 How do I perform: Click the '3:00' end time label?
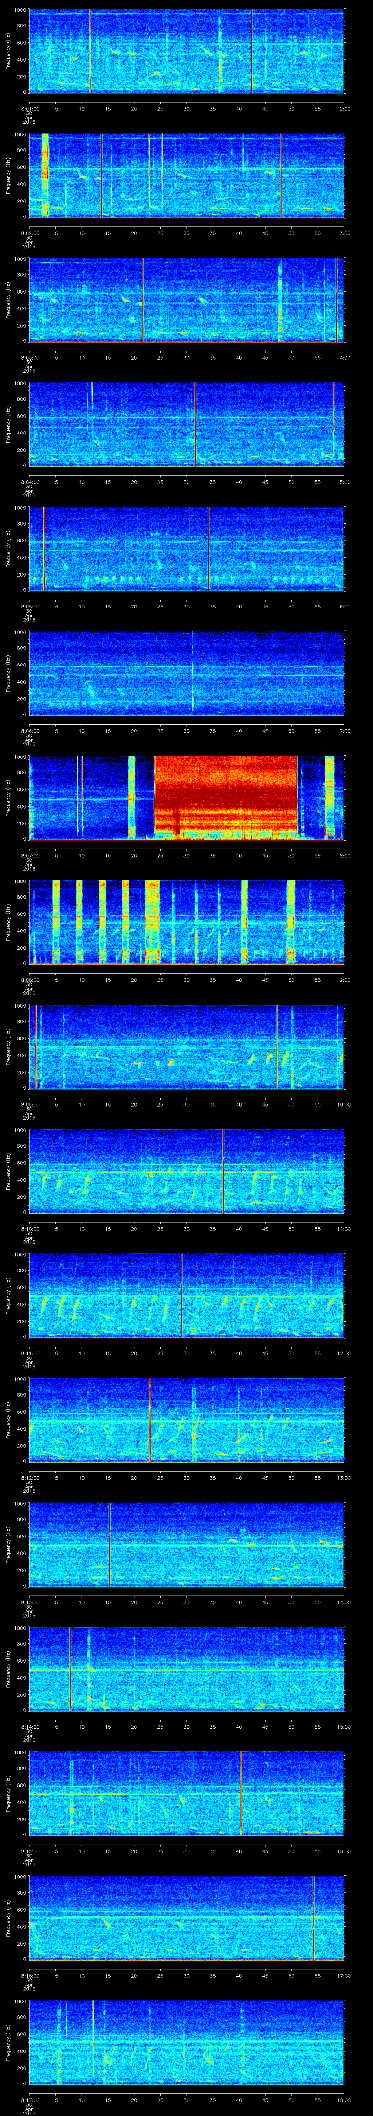pyautogui.click(x=344, y=233)
